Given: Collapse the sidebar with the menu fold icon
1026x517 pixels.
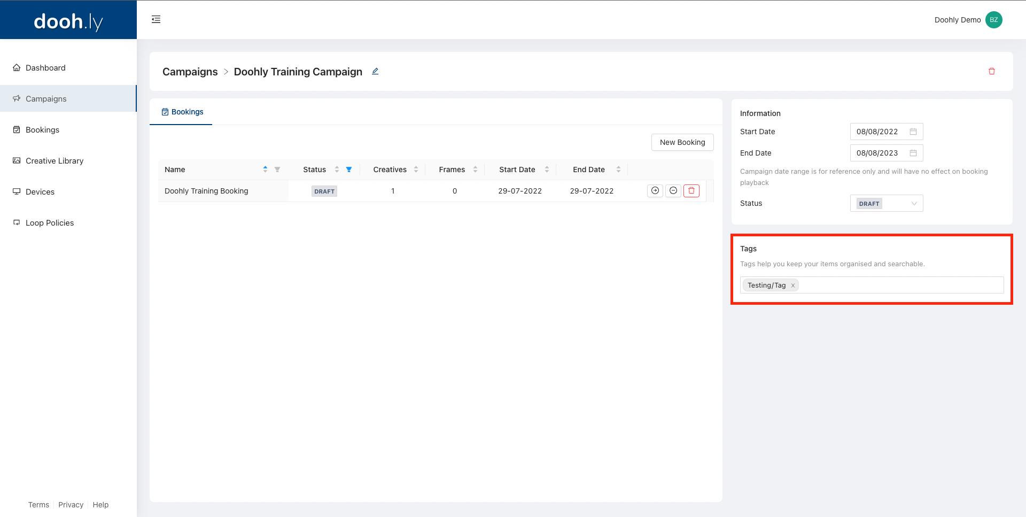Looking at the screenshot, I should [x=156, y=20].
